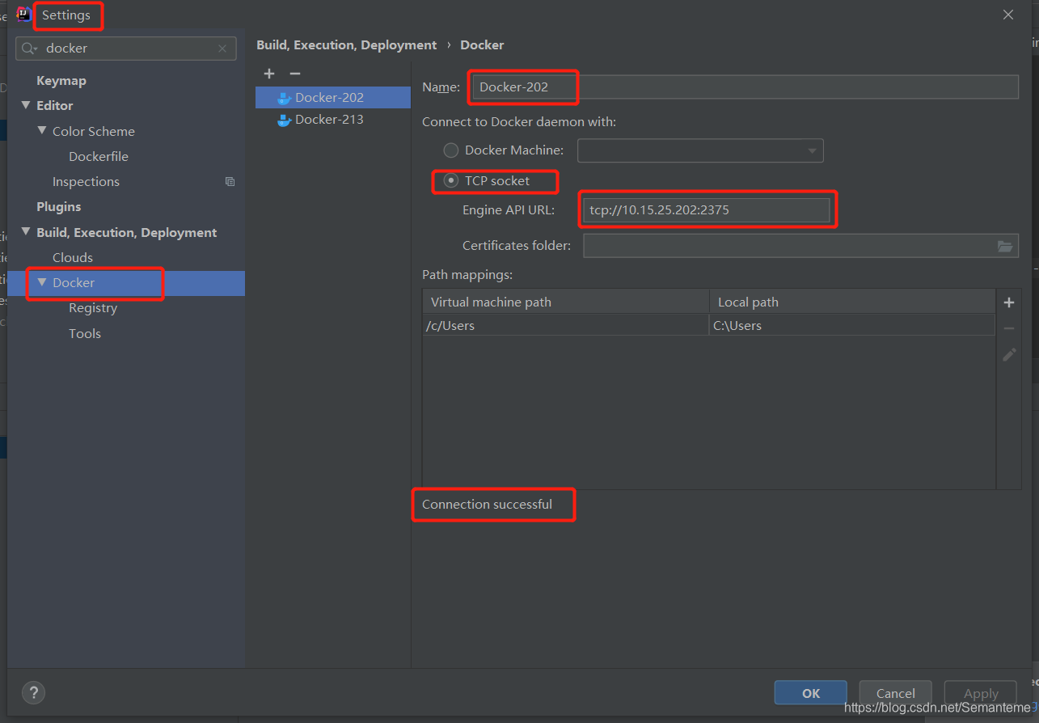
Task: Edit the selected path mapping
Action: point(1009,354)
